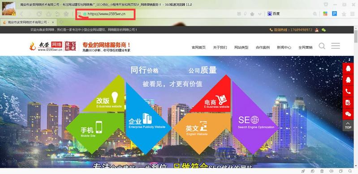Go to the browser home page icon
358x174 pixels.
point(48,14)
